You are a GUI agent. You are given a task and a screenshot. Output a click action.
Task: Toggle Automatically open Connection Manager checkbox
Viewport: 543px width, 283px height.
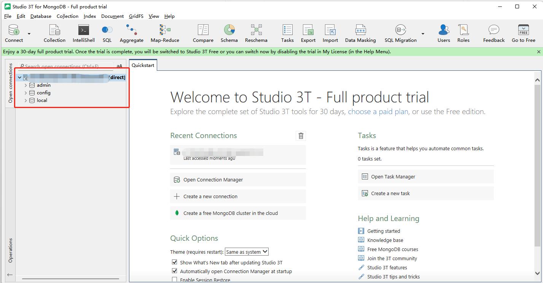pos(175,271)
